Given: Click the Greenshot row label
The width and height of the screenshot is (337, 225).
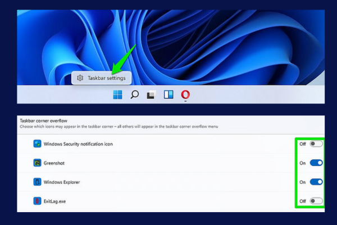Looking at the screenshot, I should tap(54, 163).
